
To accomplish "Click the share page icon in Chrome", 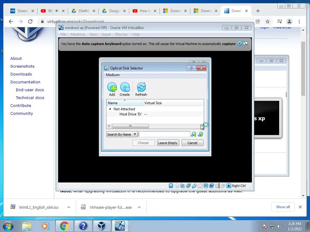I will [x=258, y=21].
